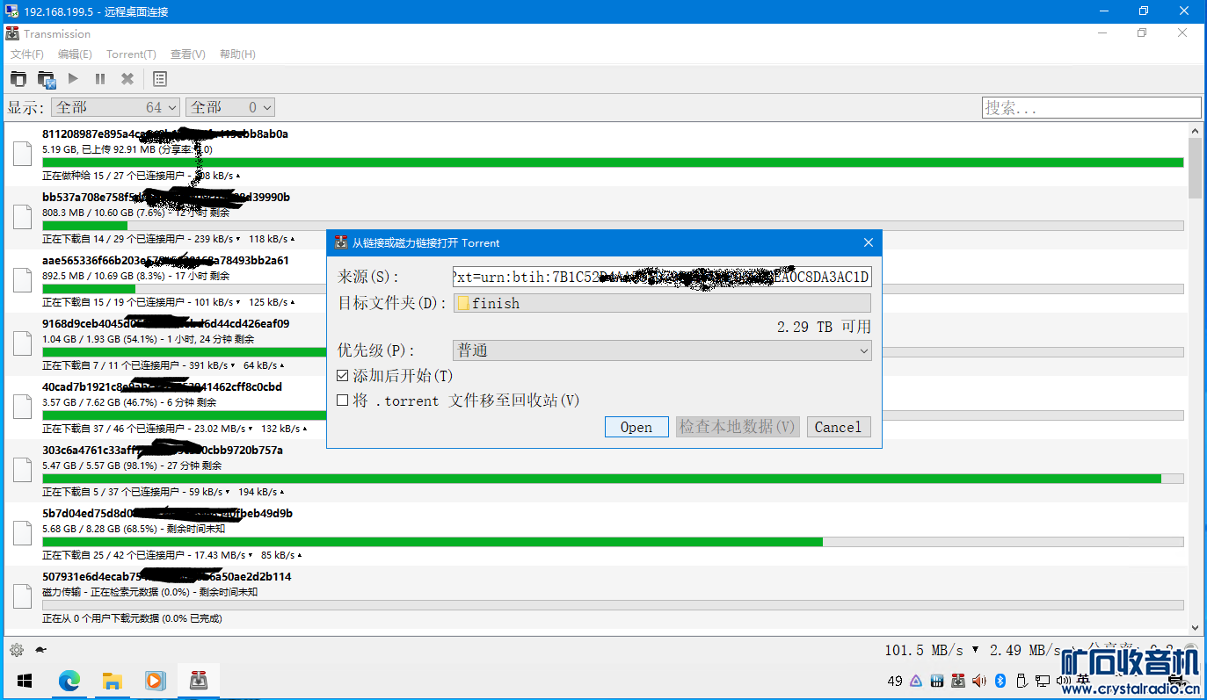Select torrent title starting with 507931e6d4ecab75
1207x700 pixels.
(x=167, y=577)
